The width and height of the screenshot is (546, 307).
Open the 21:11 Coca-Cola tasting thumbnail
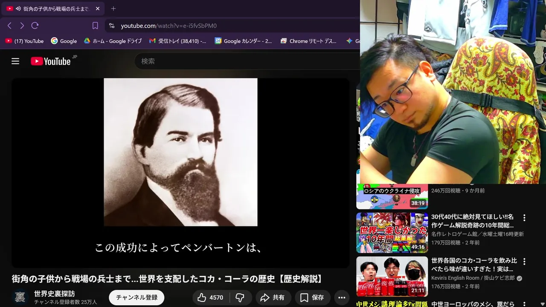coord(392,276)
